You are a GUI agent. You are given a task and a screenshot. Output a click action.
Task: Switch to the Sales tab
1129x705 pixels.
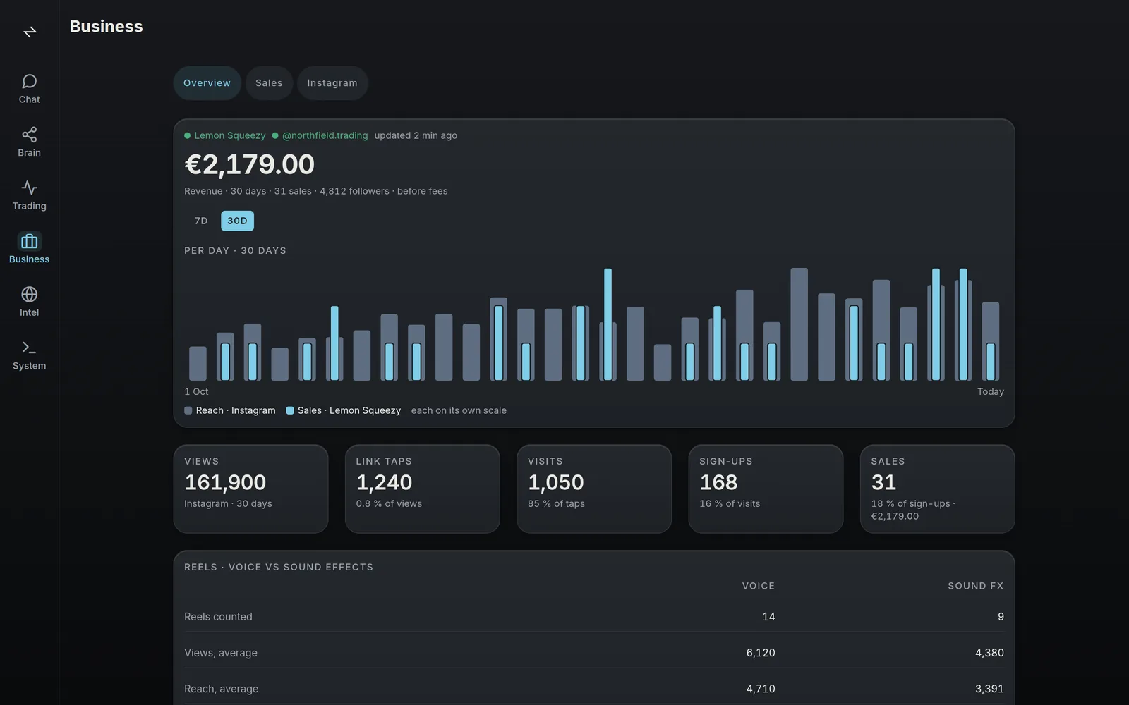(269, 83)
